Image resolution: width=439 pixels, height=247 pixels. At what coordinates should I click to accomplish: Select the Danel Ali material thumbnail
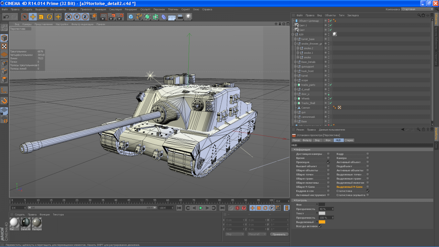[26, 223]
